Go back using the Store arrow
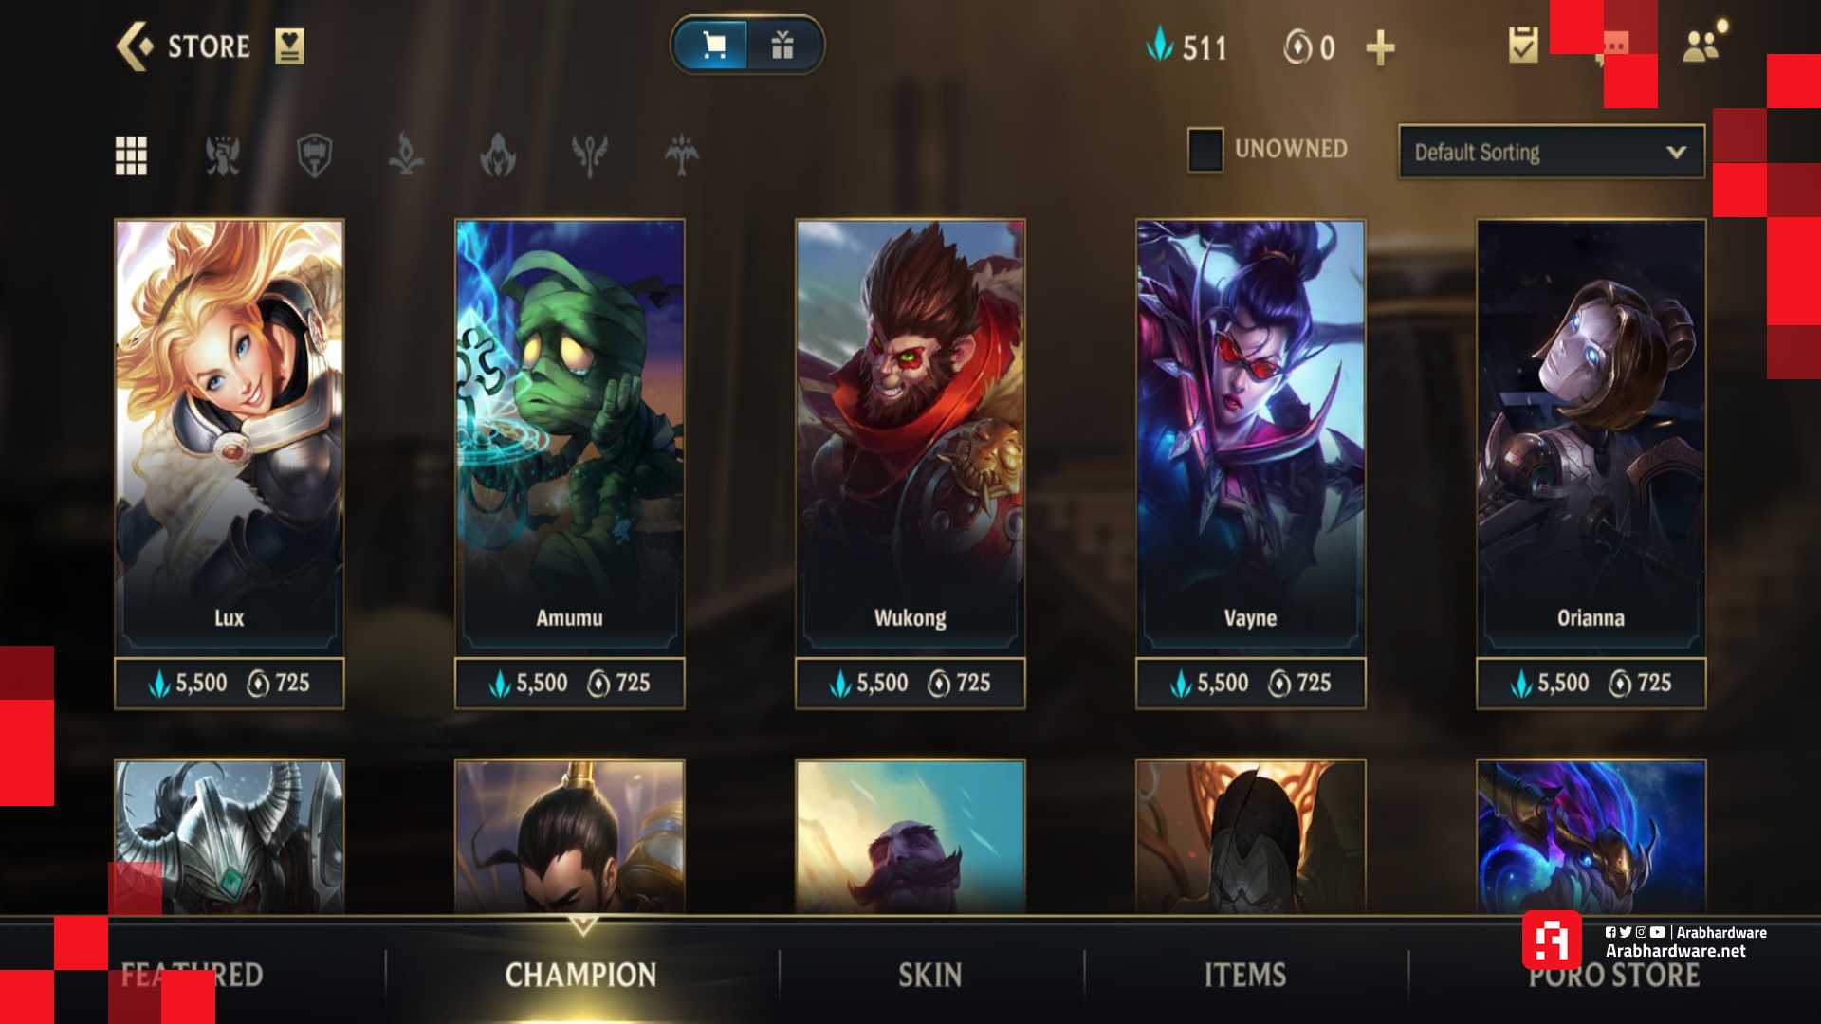This screenshot has width=1821, height=1024. [x=134, y=46]
